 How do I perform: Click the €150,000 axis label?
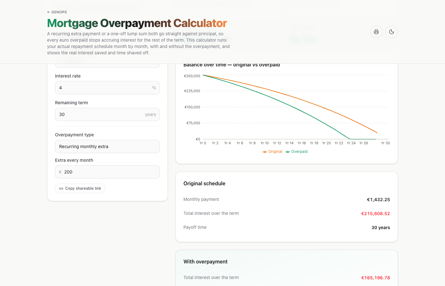[x=192, y=107]
